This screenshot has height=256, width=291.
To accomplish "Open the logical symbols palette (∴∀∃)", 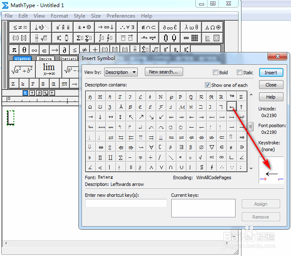I will pos(127,27).
